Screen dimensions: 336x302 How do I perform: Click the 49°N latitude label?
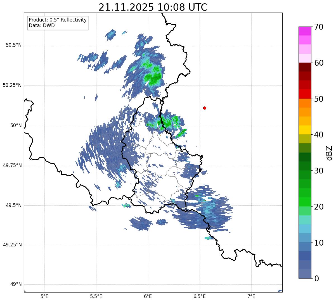[x=16, y=284]
